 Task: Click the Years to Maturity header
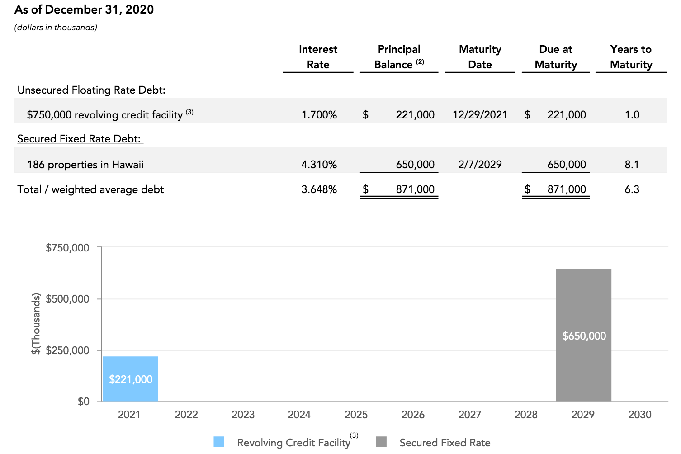coord(631,57)
